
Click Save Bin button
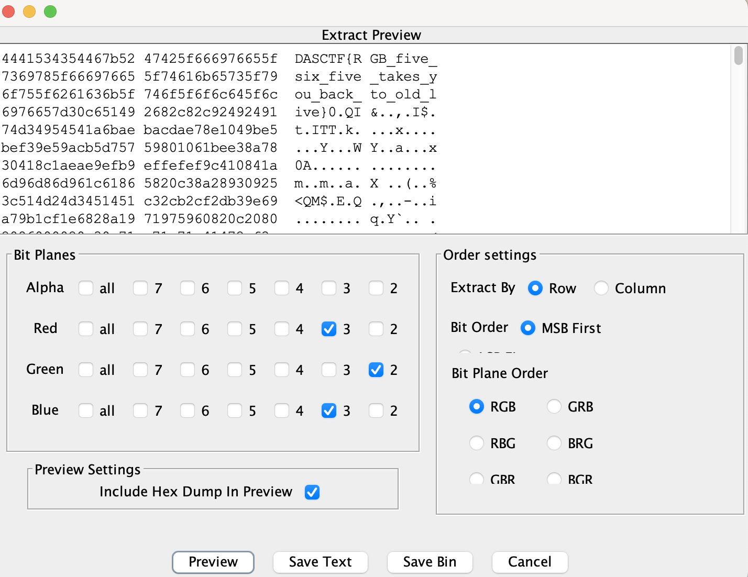pos(430,562)
